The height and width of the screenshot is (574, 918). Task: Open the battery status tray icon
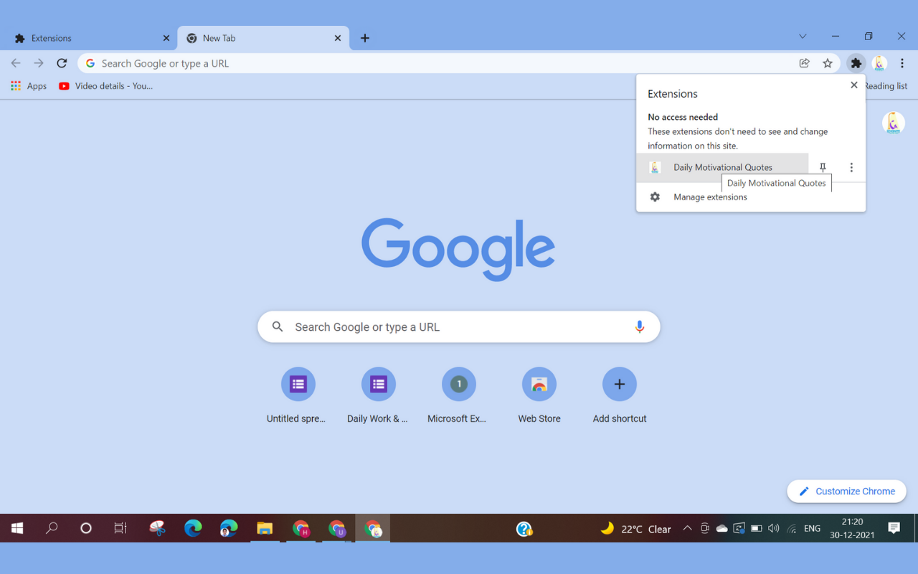click(x=757, y=529)
